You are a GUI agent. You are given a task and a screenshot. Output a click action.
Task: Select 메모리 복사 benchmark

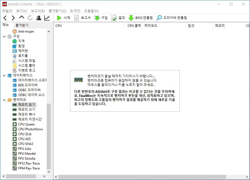click(x=24, y=115)
